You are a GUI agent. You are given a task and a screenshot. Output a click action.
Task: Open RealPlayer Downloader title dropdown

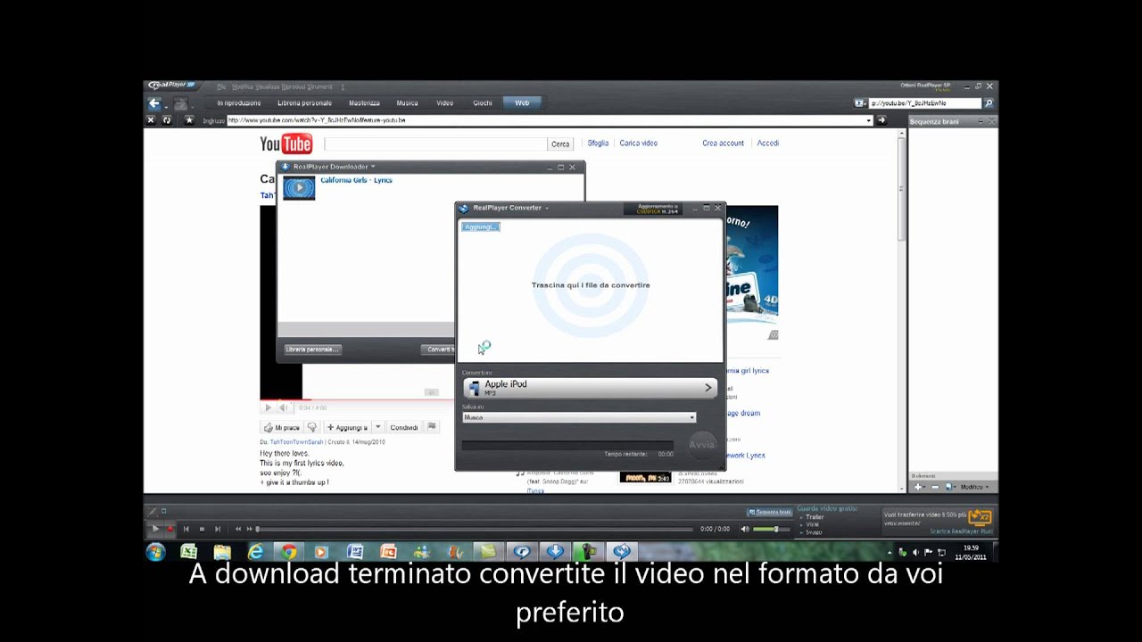tap(373, 167)
